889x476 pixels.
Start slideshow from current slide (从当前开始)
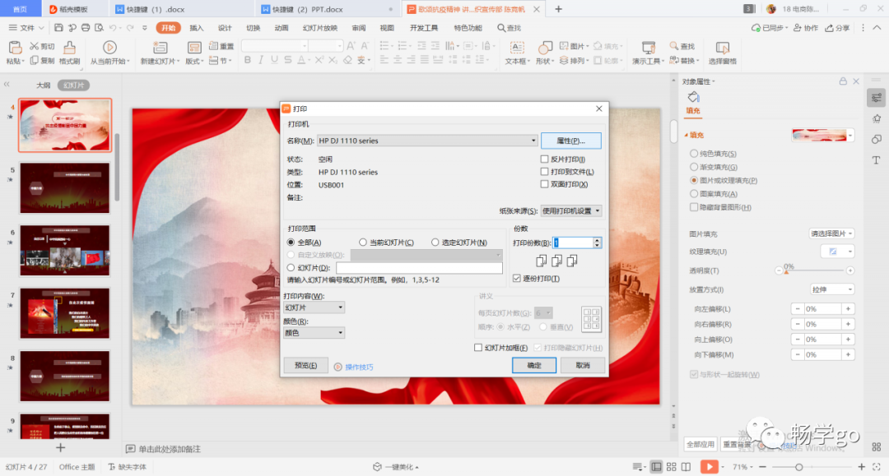coord(109,48)
